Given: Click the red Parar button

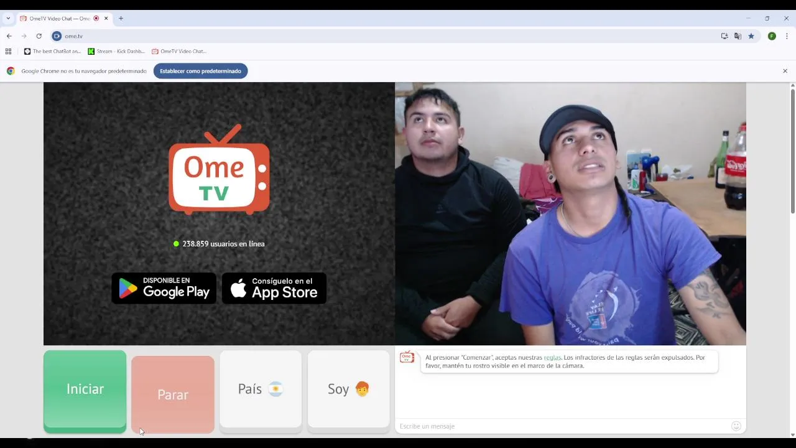Looking at the screenshot, I should (173, 394).
